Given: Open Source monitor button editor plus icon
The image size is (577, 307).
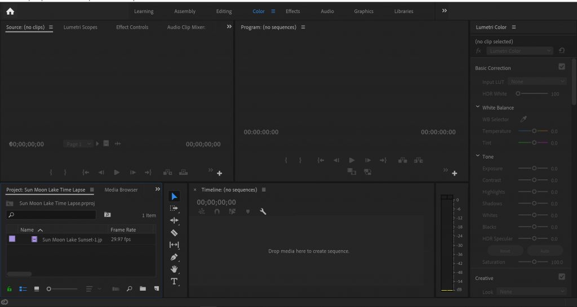Looking at the screenshot, I should pyautogui.click(x=219, y=173).
